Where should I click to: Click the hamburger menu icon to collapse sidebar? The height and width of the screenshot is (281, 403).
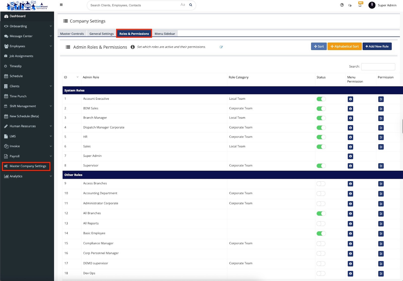(x=61, y=5)
